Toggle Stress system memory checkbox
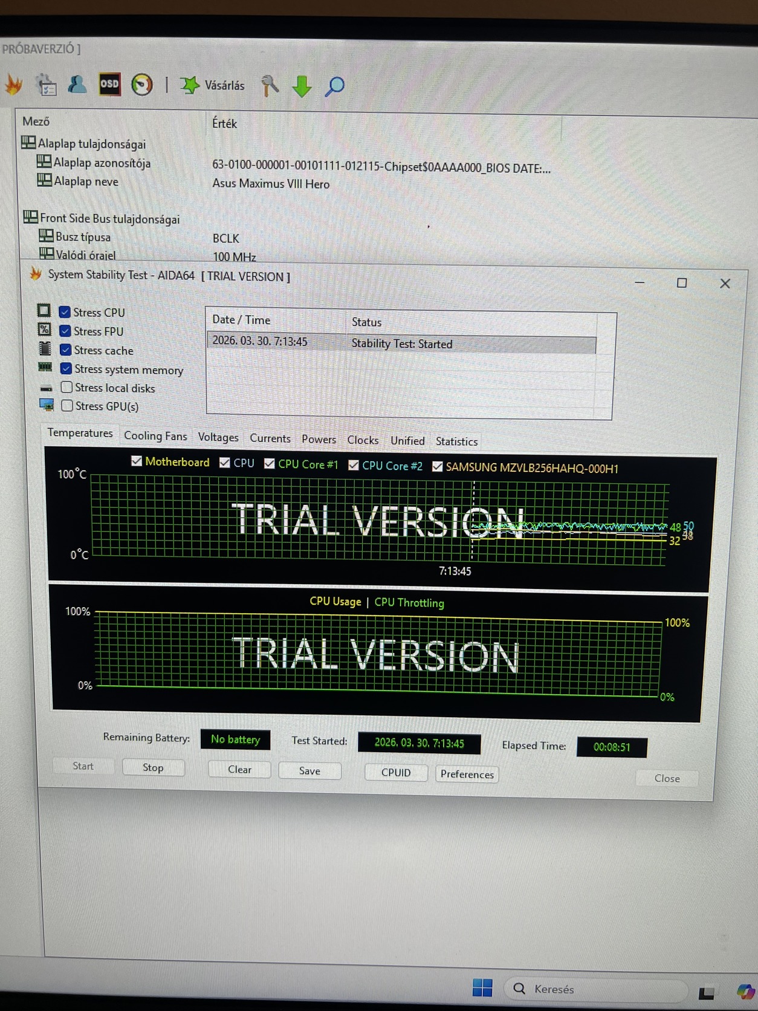 coord(66,368)
